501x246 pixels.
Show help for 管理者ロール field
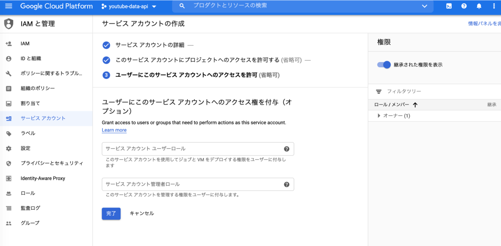pyautogui.click(x=286, y=184)
